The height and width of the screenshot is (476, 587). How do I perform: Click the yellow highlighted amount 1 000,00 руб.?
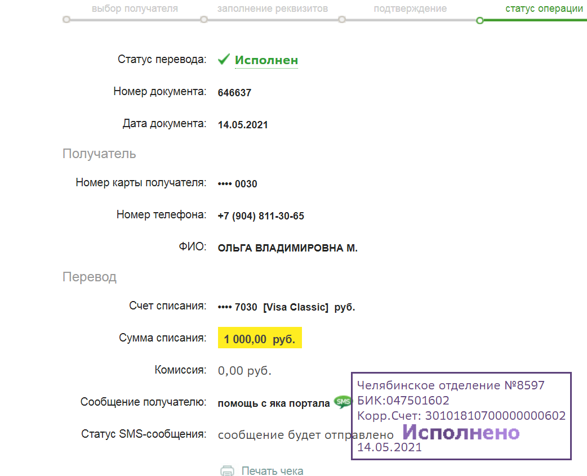(260, 339)
